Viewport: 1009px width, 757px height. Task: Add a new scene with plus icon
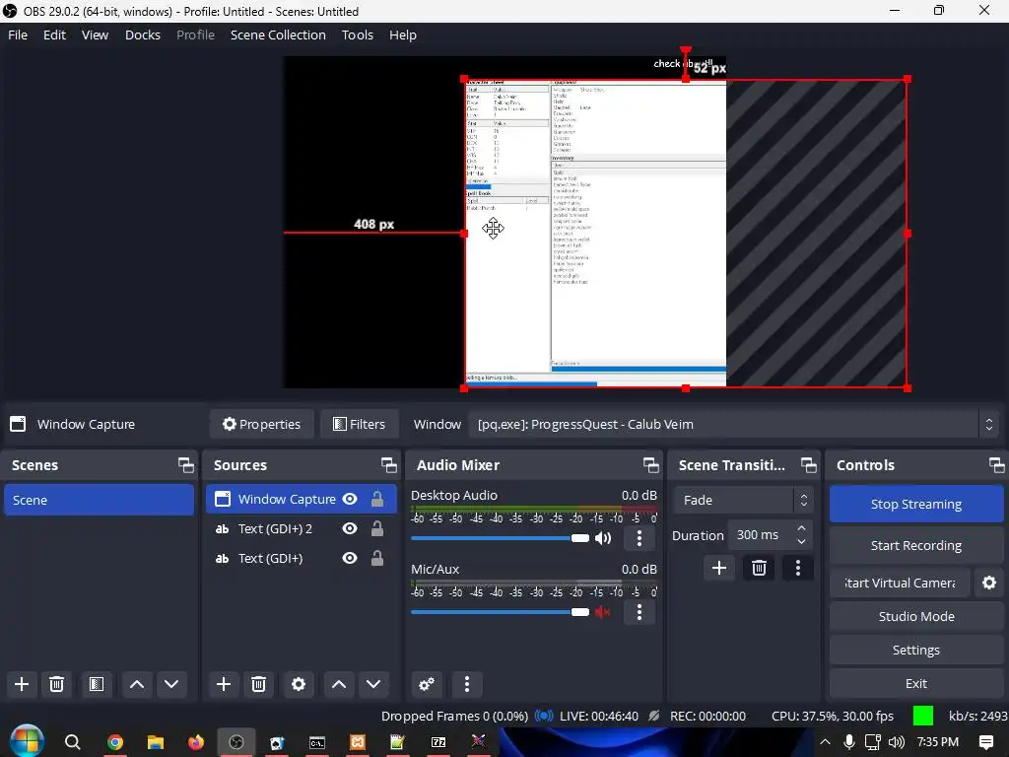[x=22, y=684]
